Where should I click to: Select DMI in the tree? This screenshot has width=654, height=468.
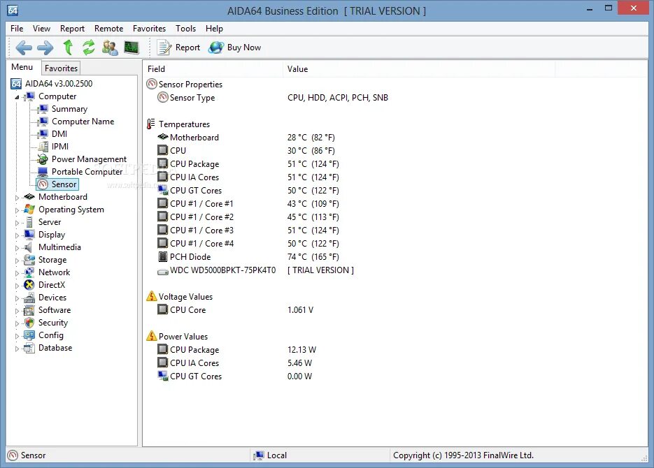[59, 134]
